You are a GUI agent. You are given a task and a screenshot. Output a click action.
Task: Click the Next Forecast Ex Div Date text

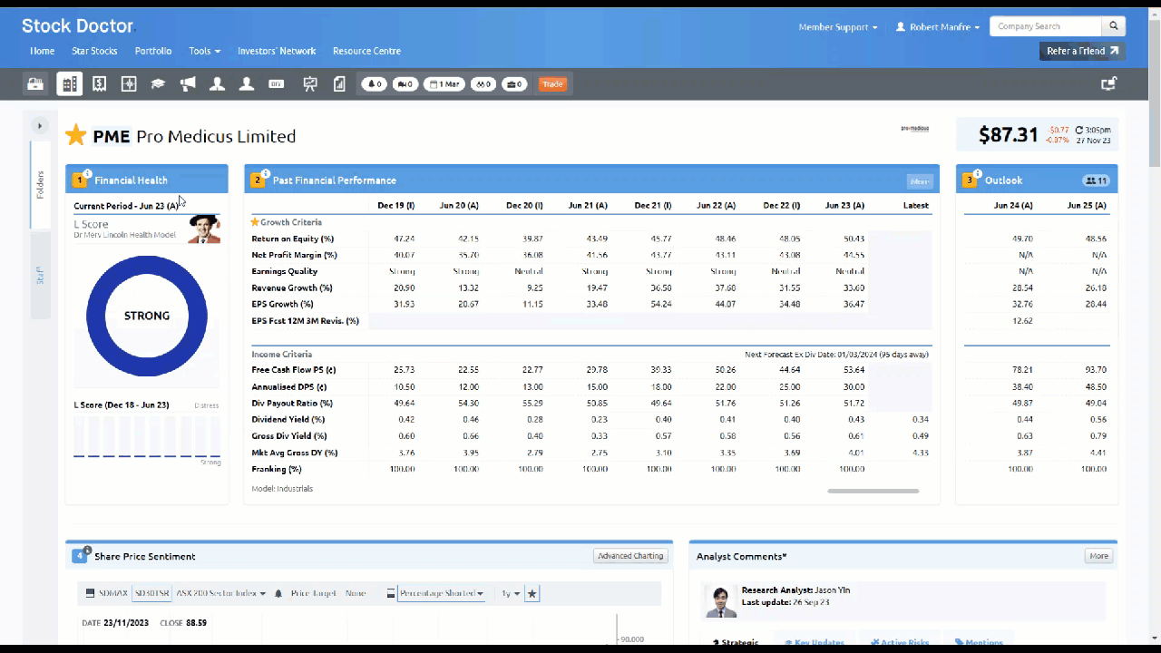836,355
